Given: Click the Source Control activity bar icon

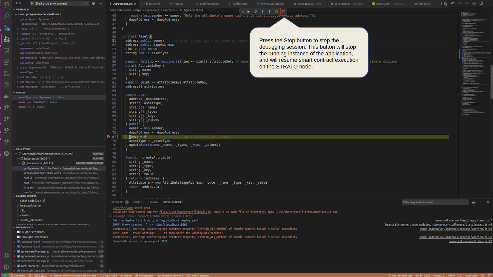Looking at the screenshot, I should pos(6,27).
